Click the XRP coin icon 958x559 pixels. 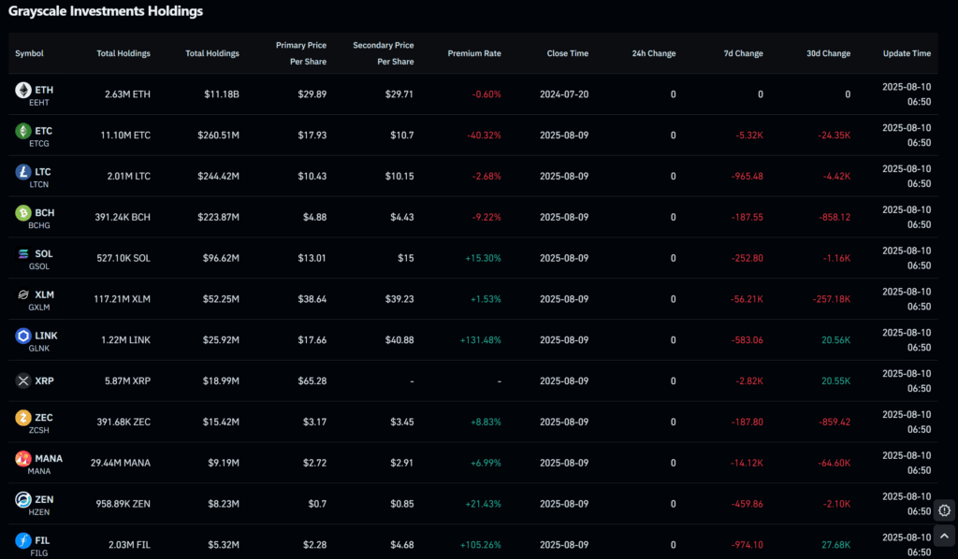23,380
